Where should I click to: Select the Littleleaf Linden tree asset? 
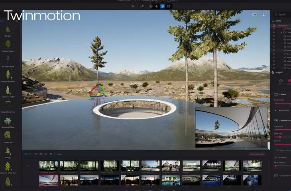tap(8, 46)
